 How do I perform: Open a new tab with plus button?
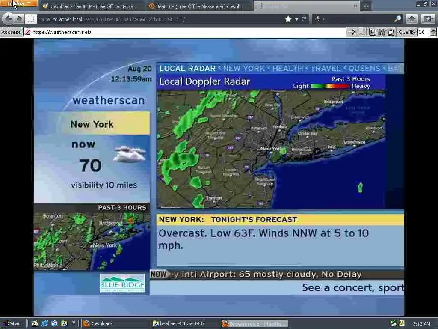(366, 6)
